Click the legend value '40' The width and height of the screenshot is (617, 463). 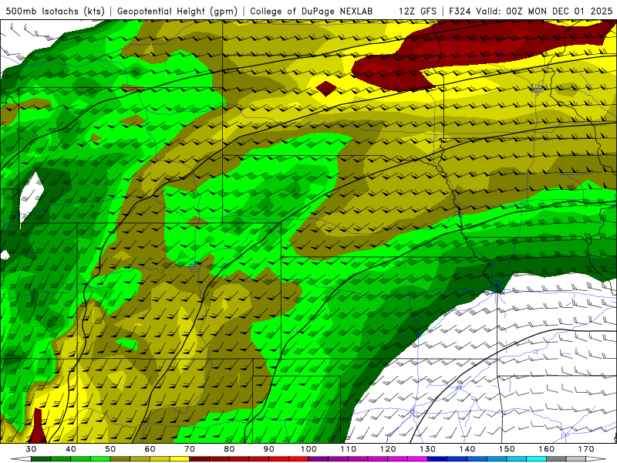point(71,449)
